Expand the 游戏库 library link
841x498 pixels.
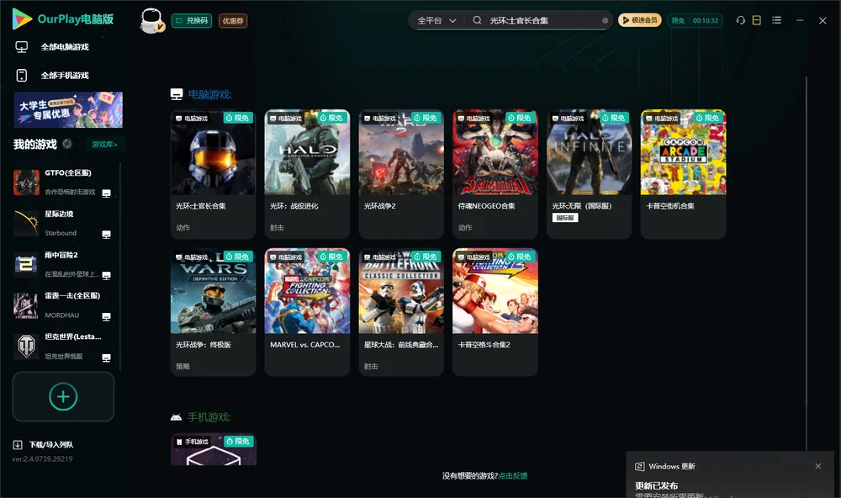coord(104,145)
